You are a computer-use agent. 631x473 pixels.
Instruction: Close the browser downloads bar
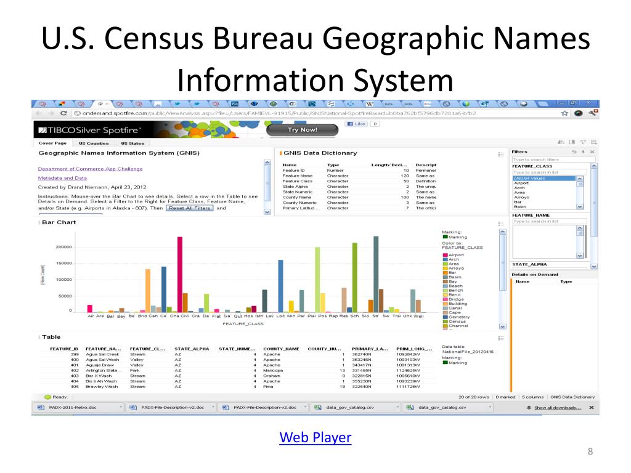(x=591, y=408)
